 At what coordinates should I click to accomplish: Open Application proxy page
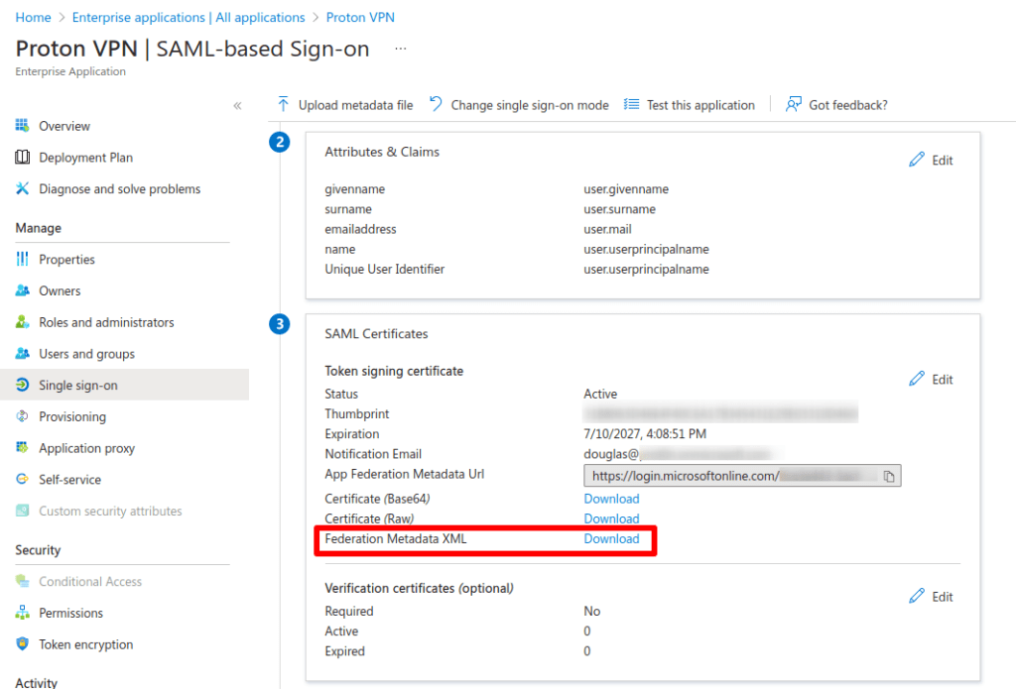click(x=86, y=448)
